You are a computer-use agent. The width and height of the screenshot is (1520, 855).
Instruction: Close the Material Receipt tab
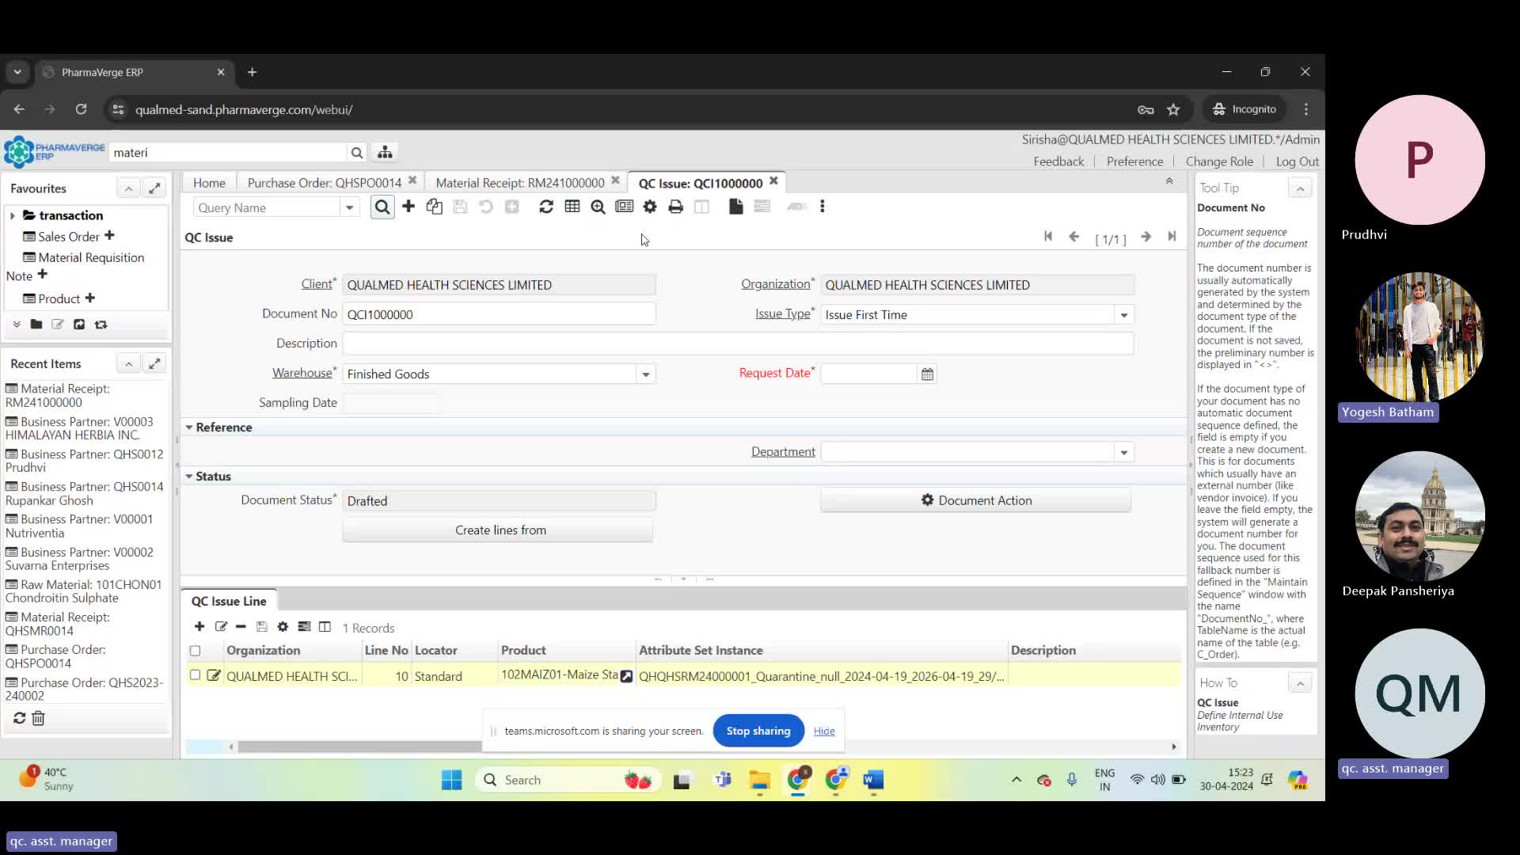click(615, 181)
